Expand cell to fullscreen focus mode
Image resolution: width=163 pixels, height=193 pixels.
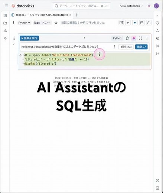140,38
